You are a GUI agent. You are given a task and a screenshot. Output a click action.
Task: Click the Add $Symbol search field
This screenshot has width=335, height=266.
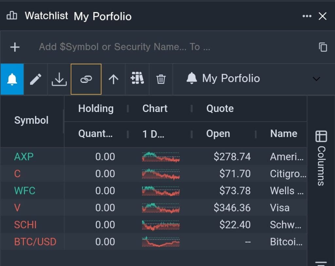point(131,47)
